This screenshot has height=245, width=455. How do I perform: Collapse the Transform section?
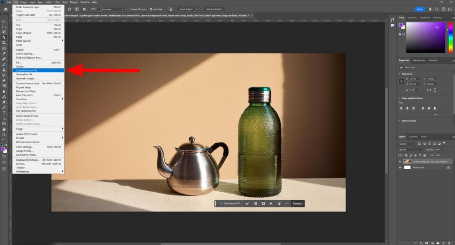(400, 74)
